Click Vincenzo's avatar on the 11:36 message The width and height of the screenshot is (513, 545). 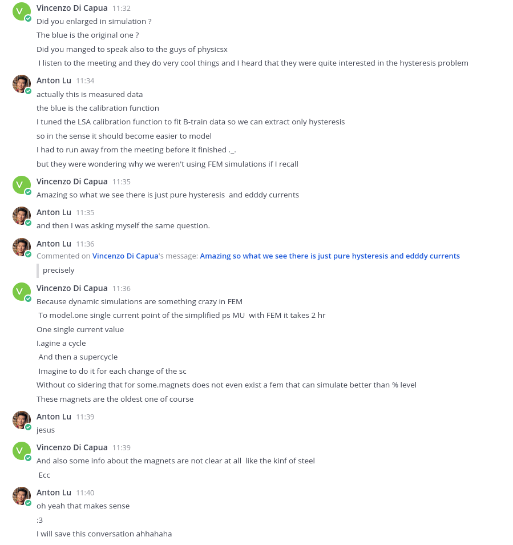pos(21,292)
